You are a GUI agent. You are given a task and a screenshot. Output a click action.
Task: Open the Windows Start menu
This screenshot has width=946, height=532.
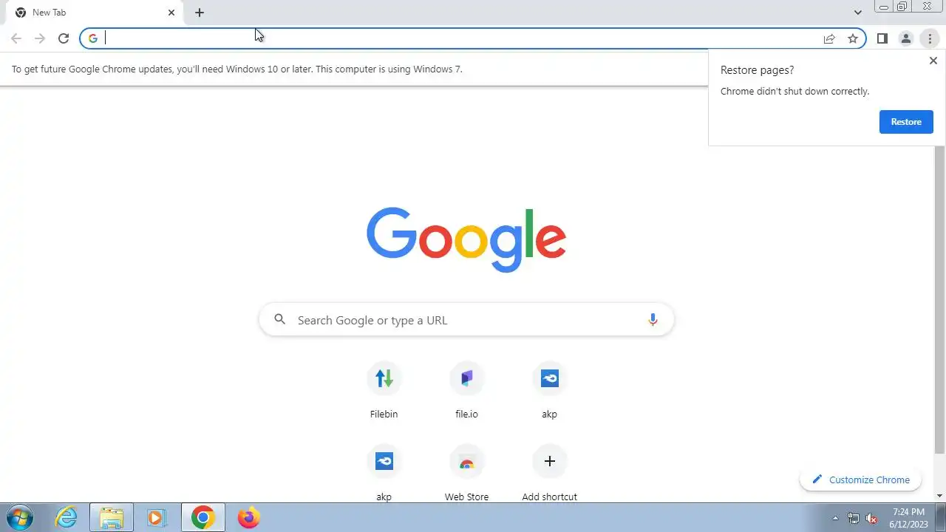coord(19,517)
